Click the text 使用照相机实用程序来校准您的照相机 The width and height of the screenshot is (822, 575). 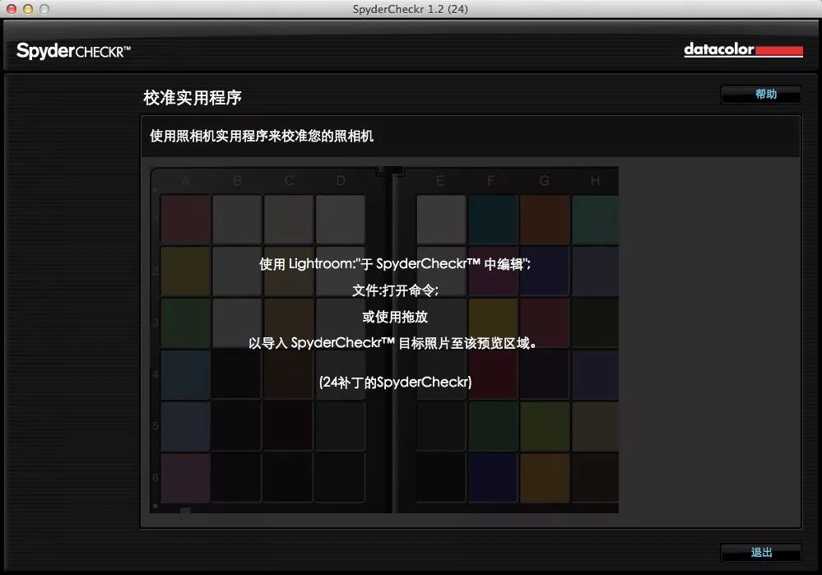[262, 137]
